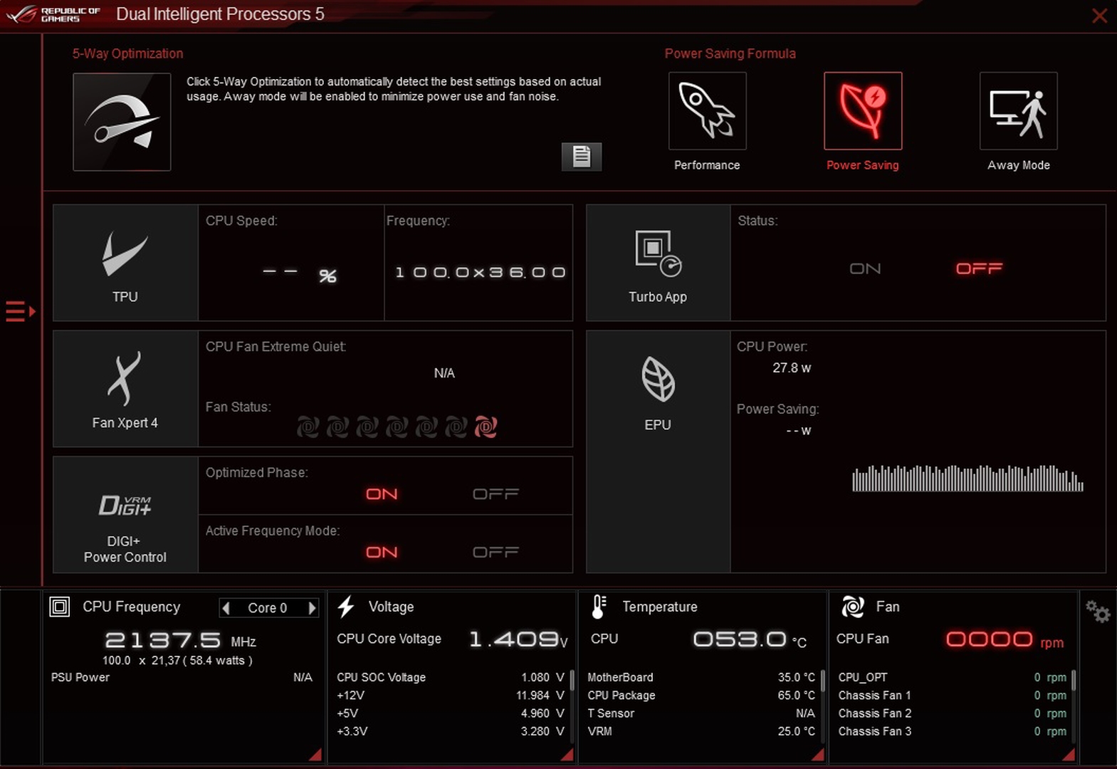Viewport: 1117px width, 769px height.
Task: Click the Temperature list scrollbar
Action: 822,680
